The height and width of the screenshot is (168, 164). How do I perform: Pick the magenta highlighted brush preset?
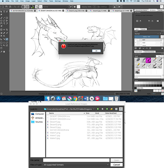pyautogui.click(x=148, y=60)
